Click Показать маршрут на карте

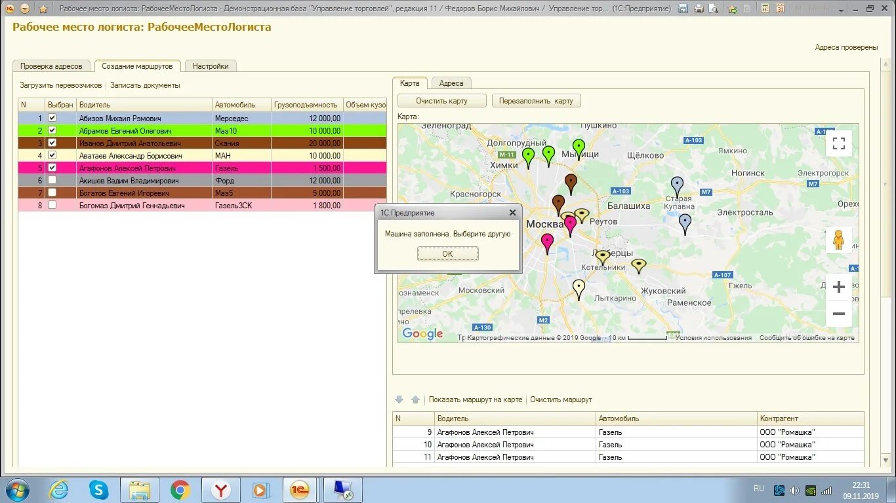pos(476,400)
